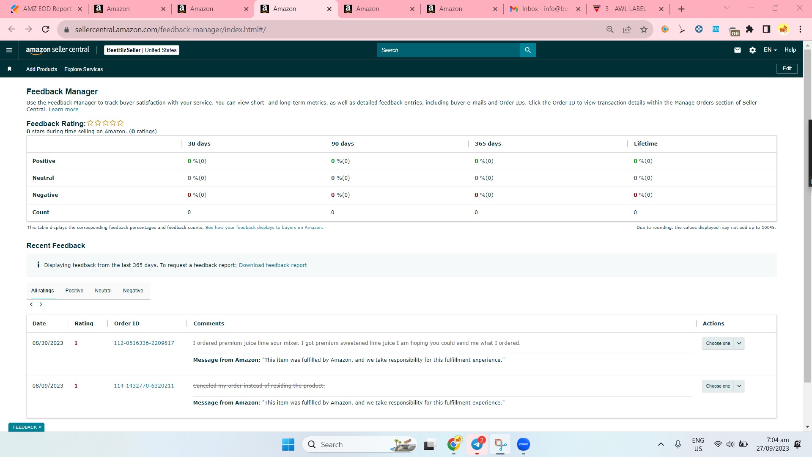This screenshot has width=812, height=457.
Task: View site information lock icon in address bar
Action: pyautogui.click(x=66, y=30)
